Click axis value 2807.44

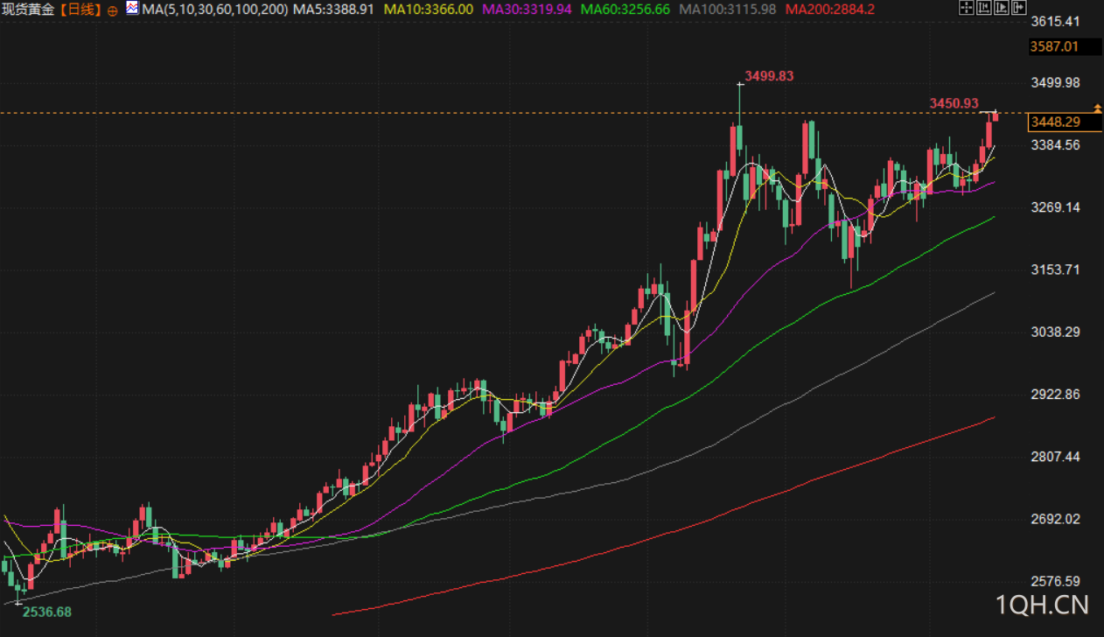click(x=1055, y=457)
